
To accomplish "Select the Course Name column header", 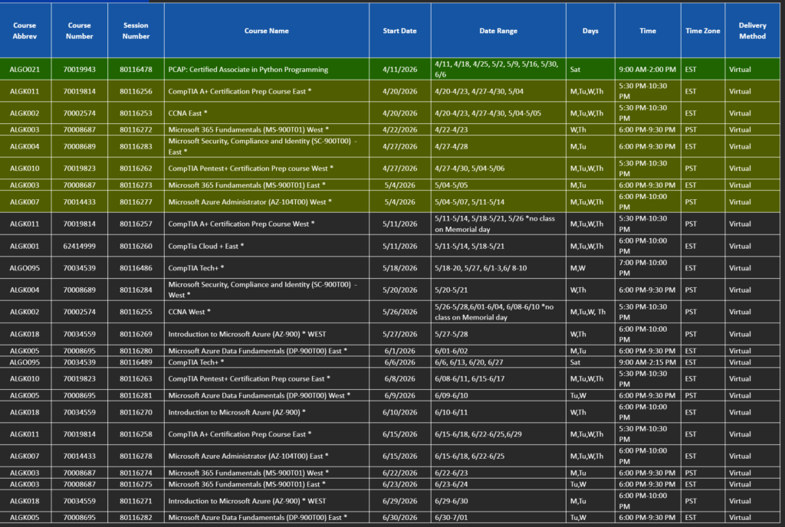I will click(266, 31).
